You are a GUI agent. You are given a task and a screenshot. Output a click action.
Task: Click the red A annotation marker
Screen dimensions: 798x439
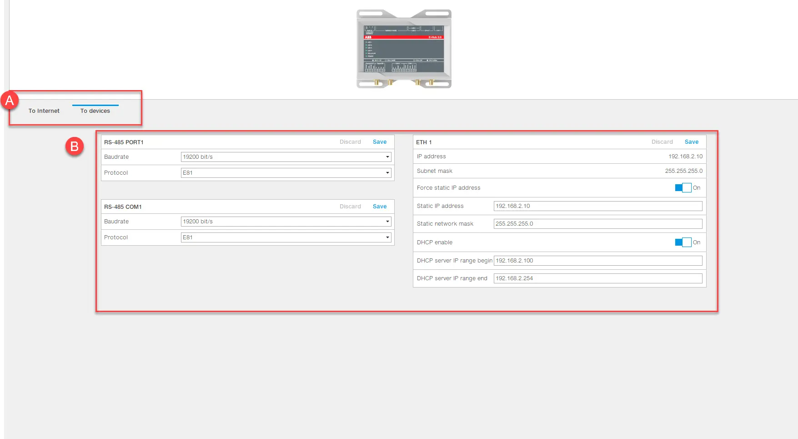10,101
